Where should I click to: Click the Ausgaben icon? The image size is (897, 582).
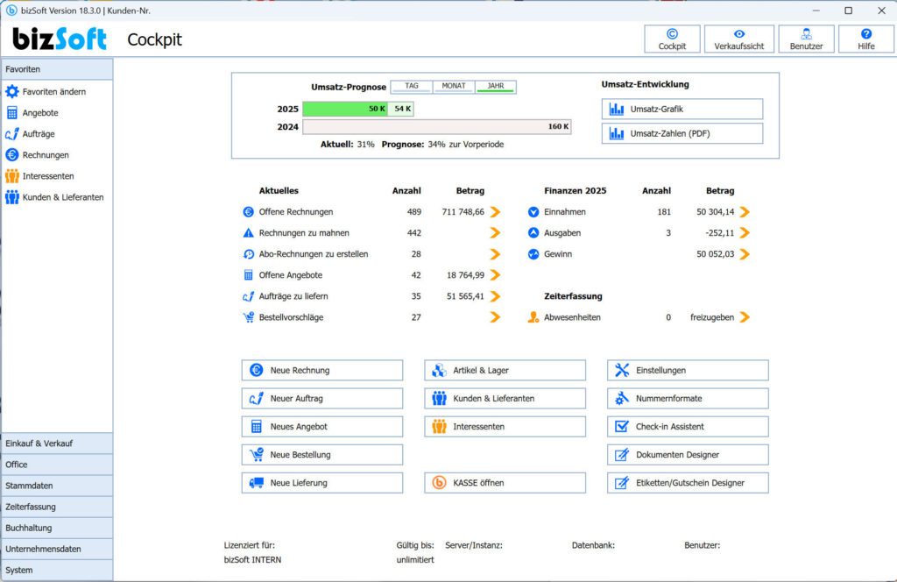533,233
